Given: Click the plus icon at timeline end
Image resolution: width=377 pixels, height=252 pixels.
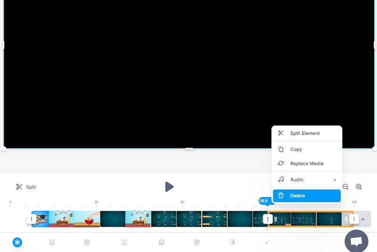Looking at the screenshot, I should click(x=363, y=219).
